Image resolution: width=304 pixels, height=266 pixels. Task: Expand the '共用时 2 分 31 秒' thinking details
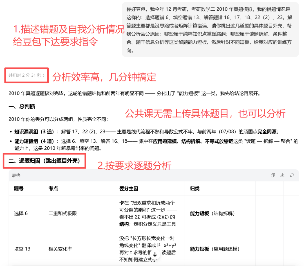(26, 75)
